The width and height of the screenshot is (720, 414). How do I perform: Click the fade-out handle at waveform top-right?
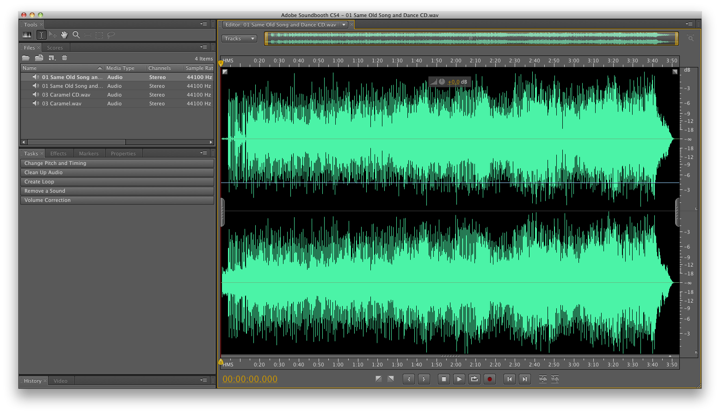(x=675, y=72)
